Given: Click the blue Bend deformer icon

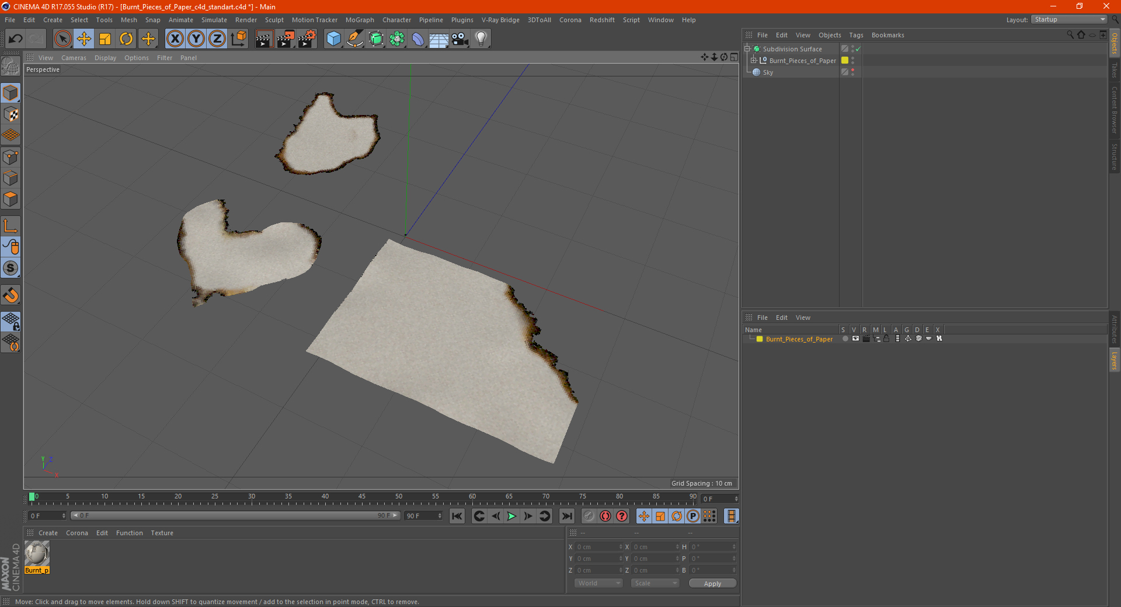Looking at the screenshot, I should [418, 39].
